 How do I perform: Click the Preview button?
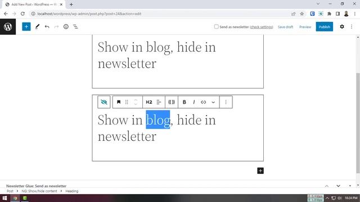pos(305,27)
